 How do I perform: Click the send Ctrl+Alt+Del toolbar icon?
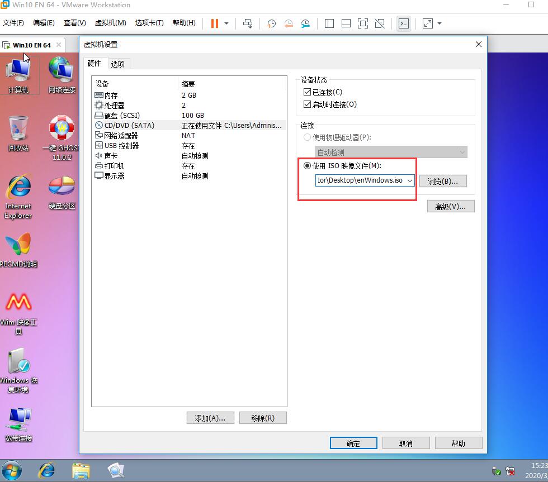click(248, 23)
